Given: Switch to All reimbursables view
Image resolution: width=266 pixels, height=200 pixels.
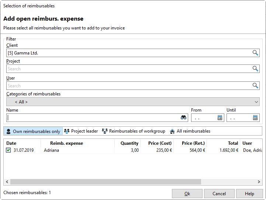Looking at the screenshot, I should (190, 131).
